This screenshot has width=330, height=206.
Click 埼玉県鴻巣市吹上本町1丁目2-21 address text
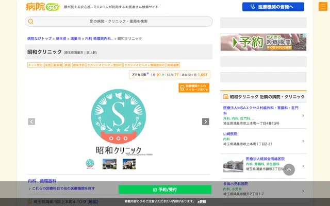coord(247,144)
